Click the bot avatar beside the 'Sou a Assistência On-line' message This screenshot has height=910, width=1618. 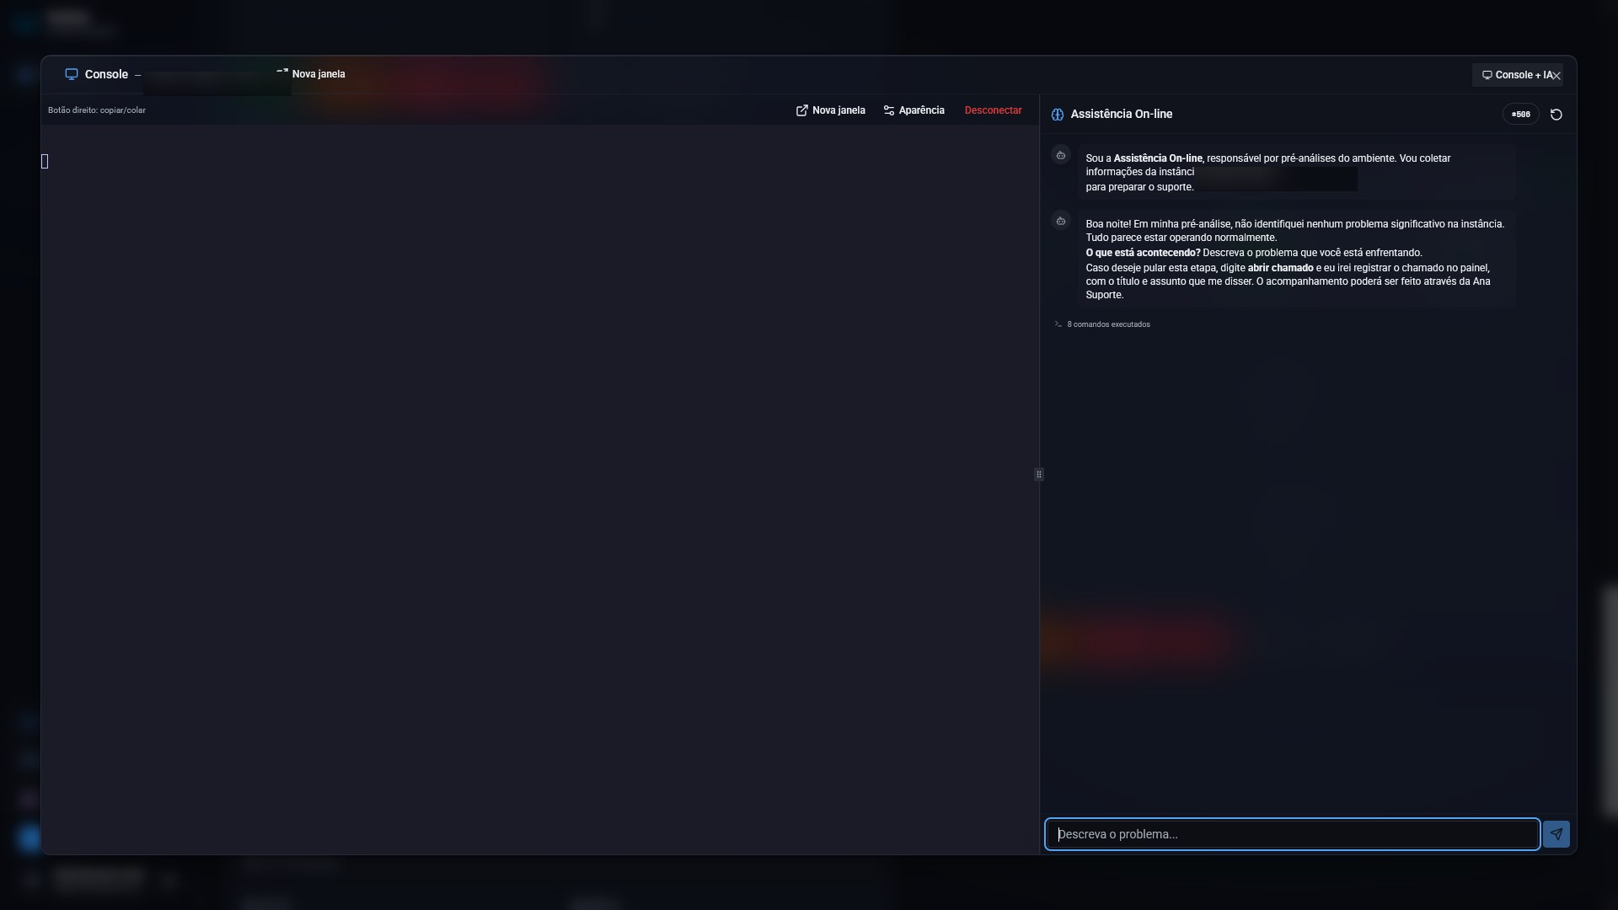1061,155
